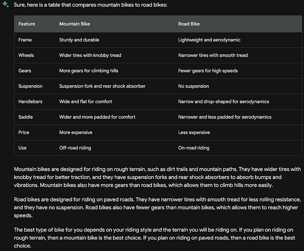Click the Suspension row label
Image resolution: width=304 pixels, height=251 pixels.
tap(30, 86)
